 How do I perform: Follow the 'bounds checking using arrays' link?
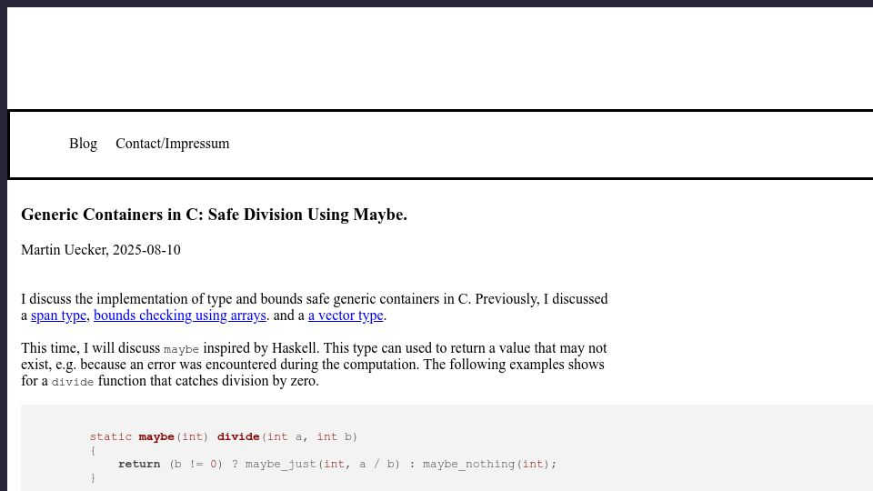click(180, 316)
